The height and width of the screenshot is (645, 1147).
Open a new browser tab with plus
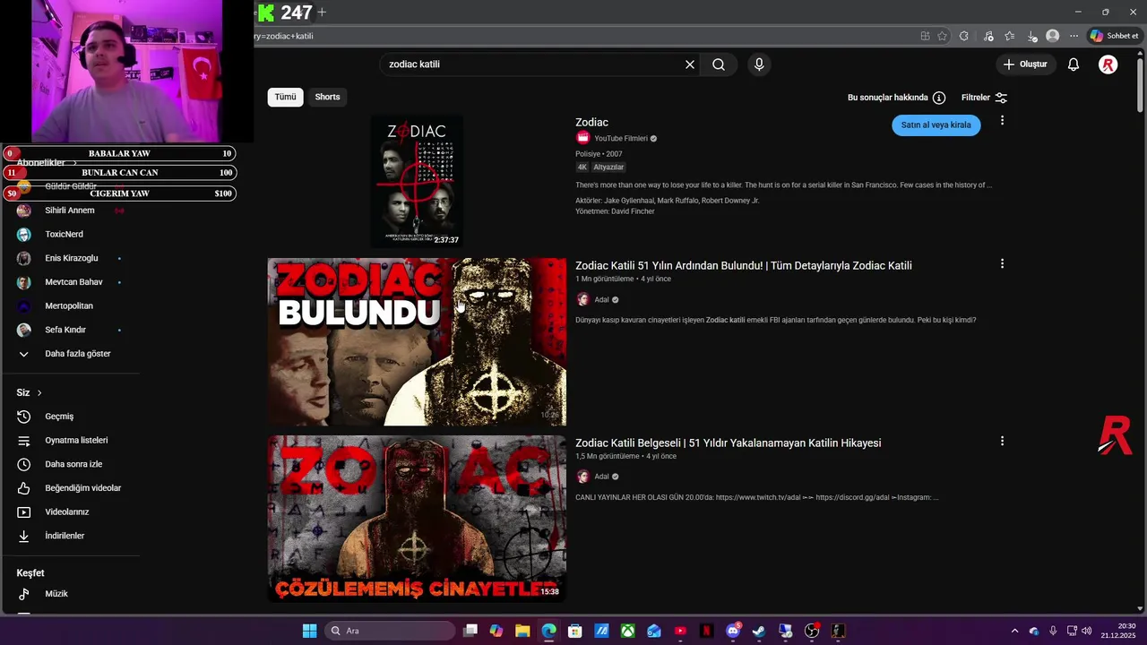click(x=322, y=13)
